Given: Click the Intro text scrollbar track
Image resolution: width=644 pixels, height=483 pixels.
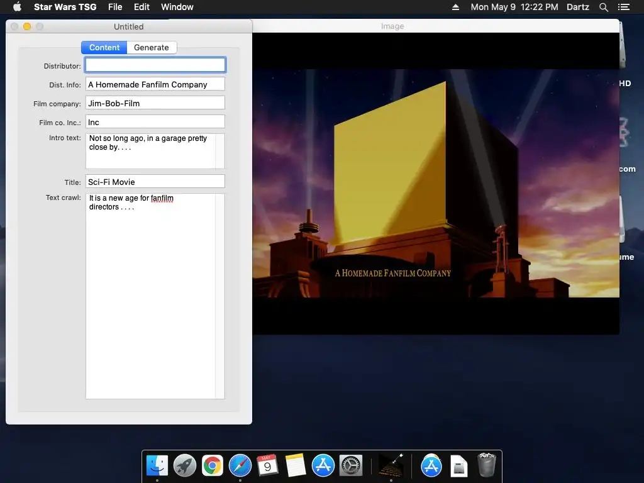Looking at the screenshot, I should 220,151.
